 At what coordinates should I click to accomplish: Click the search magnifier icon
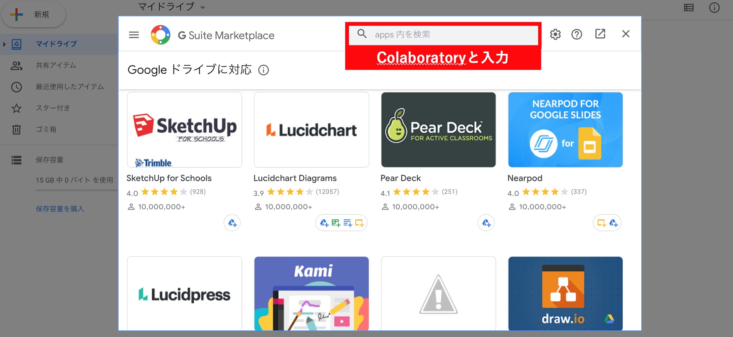(362, 34)
